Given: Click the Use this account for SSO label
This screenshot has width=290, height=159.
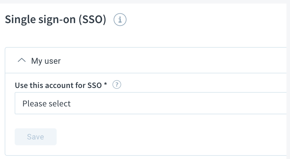Looking at the screenshot, I should [58, 85].
